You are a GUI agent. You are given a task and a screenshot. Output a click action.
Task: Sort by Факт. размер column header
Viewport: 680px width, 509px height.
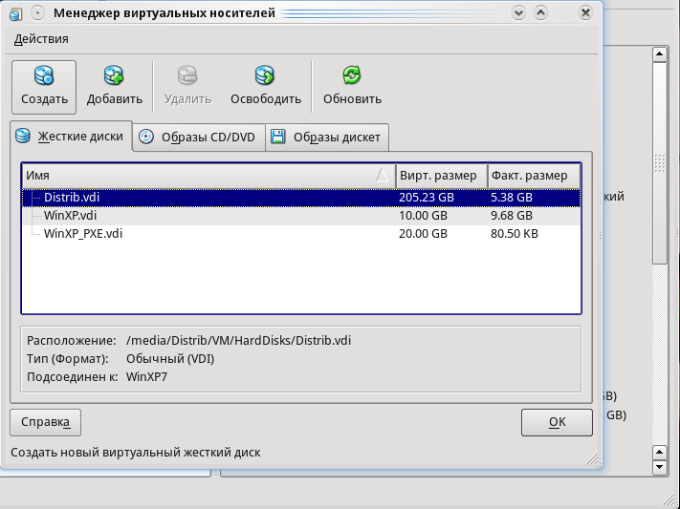[x=534, y=176]
